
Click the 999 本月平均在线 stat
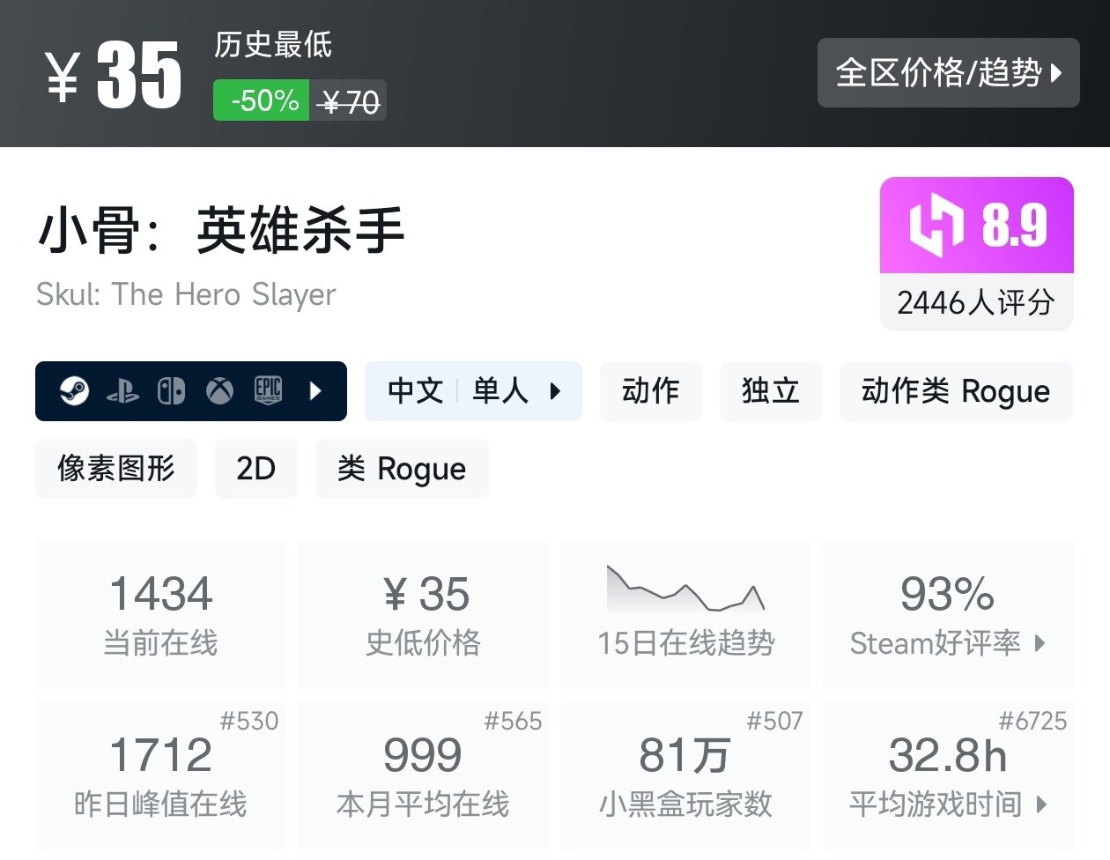coord(423,775)
